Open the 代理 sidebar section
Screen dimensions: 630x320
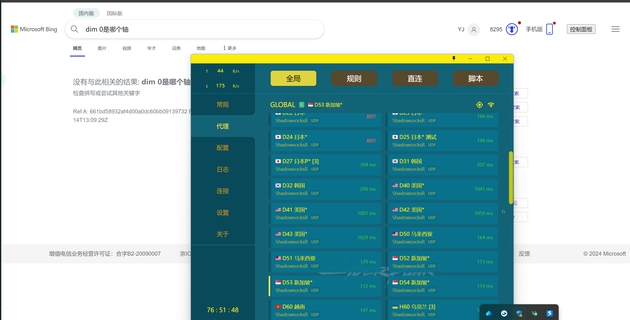point(223,126)
